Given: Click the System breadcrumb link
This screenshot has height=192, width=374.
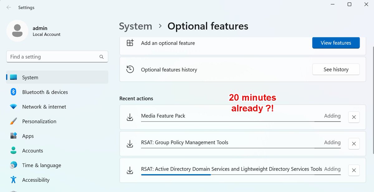Looking at the screenshot, I should (x=136, y=26).
